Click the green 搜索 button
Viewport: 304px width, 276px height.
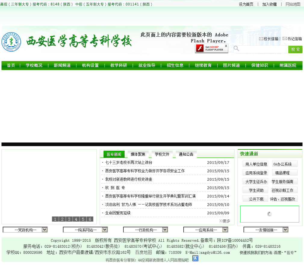pyautogui.click(x=295, y=50)
